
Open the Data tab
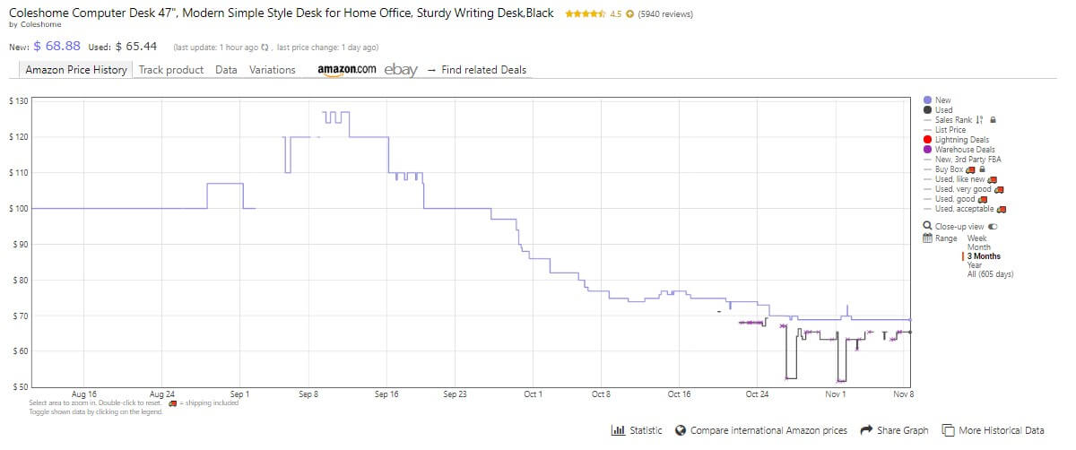coord(226,70)
